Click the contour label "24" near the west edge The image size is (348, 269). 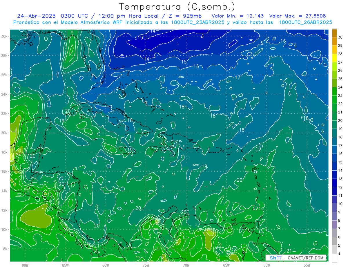[18, 156]
